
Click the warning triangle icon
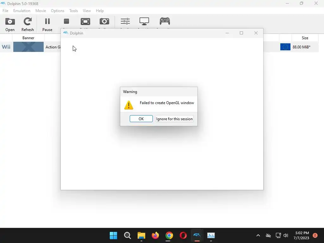point(128,105)
